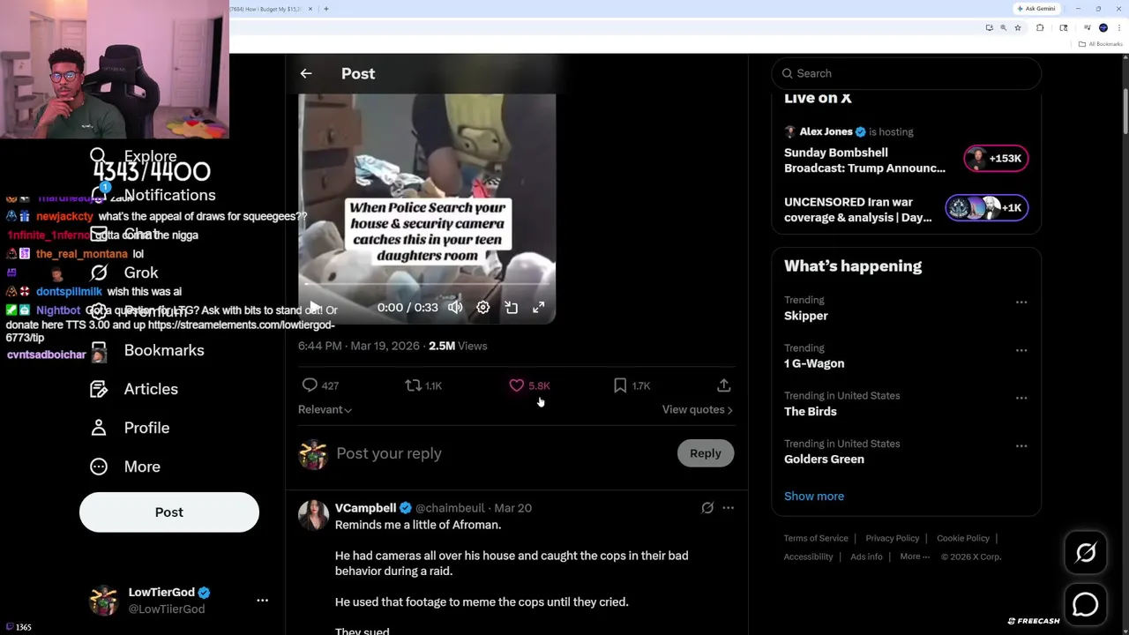The width and height of the screenshot is (1129, 635).
Task: Click the Ask Gemini browser button
Action: click(1036, 9)
